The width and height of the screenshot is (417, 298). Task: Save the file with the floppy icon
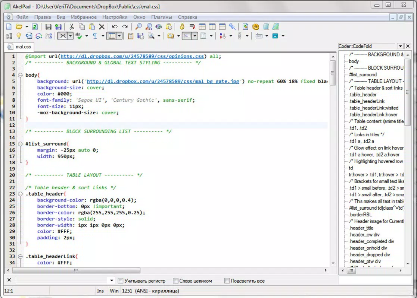pyautogui.click(x=48, y=27)
